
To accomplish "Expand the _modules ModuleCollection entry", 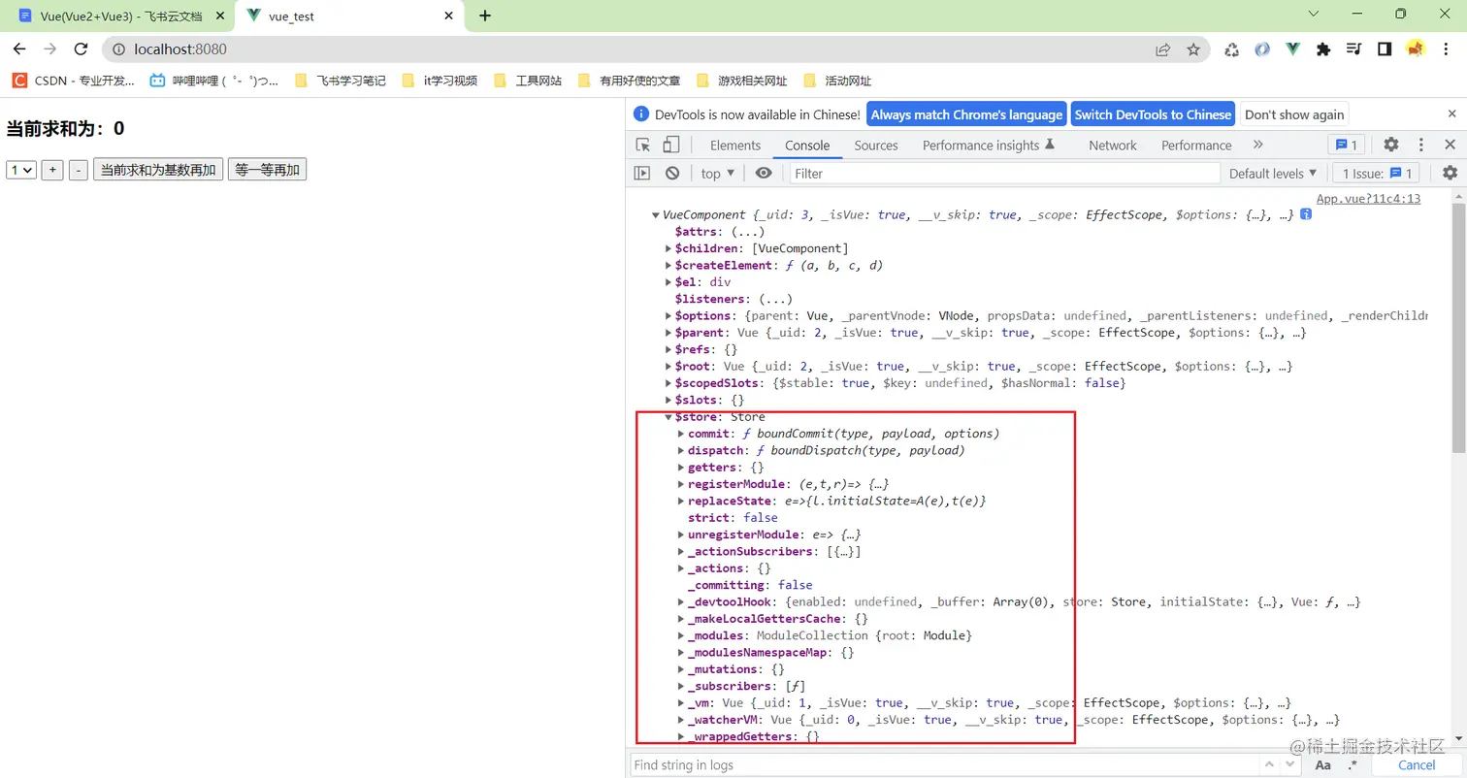I will [x=681, y=635].
